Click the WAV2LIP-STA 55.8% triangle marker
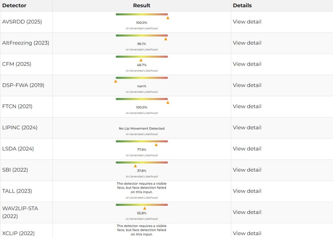The width and height of the screenshot is (333, 238). tap(145, 208)
